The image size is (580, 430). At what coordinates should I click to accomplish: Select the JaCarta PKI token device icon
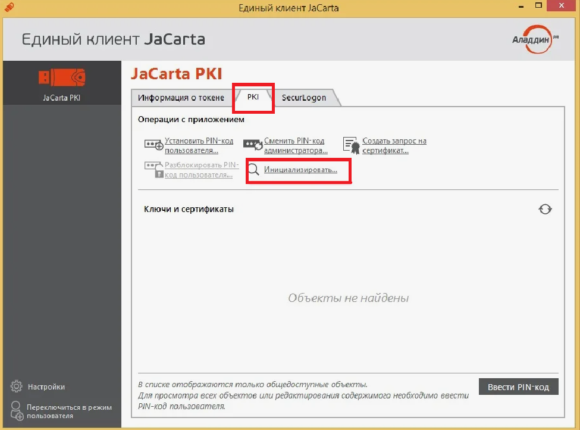click(62, 77)
